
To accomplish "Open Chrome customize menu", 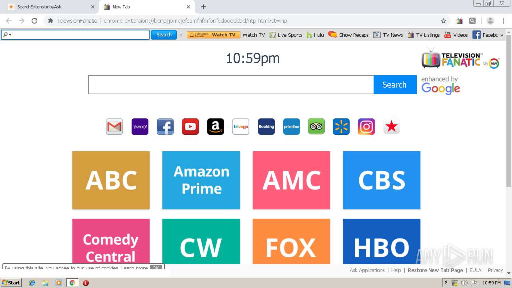I will coord(503,21).
